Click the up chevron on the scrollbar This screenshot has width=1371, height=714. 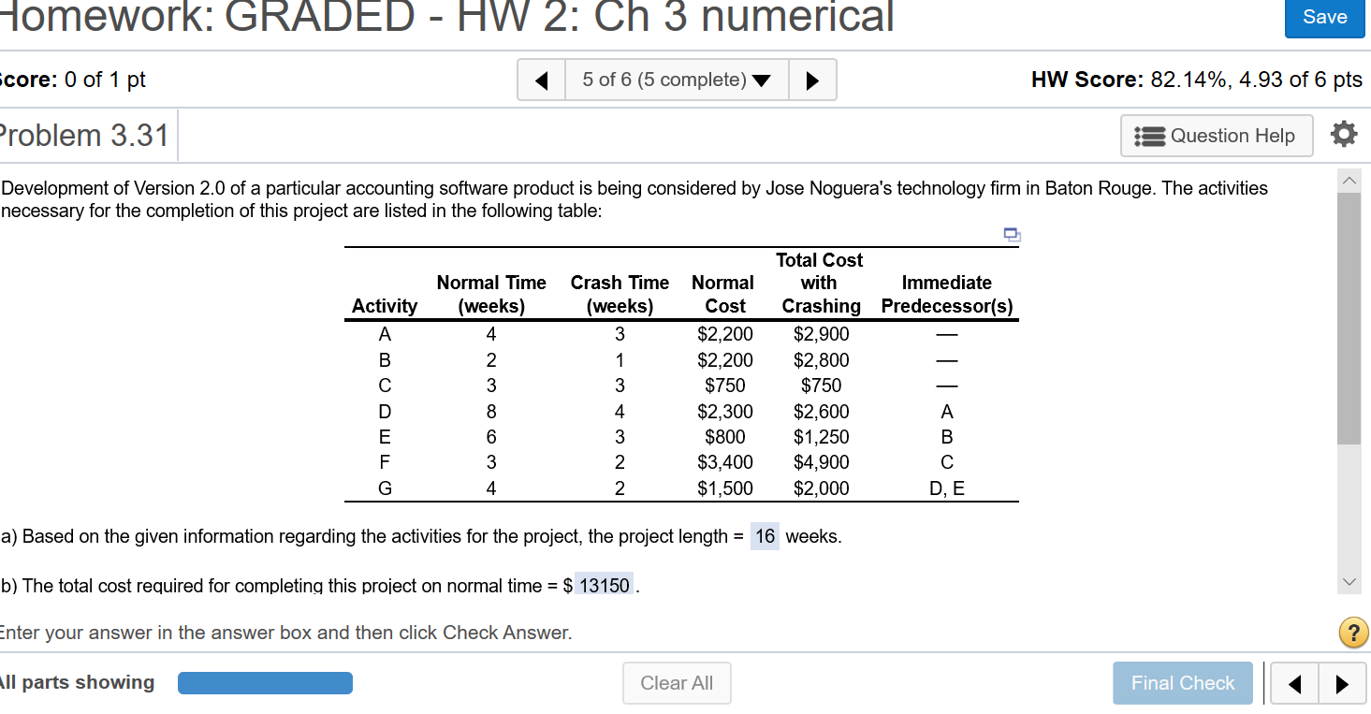click(x=1349, y=180)
